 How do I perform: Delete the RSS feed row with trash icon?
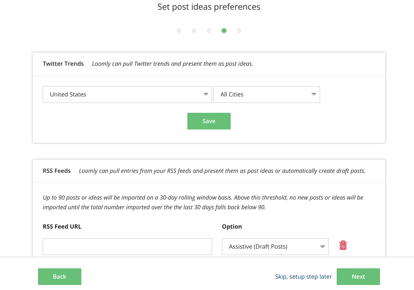(x=343, y=246)
